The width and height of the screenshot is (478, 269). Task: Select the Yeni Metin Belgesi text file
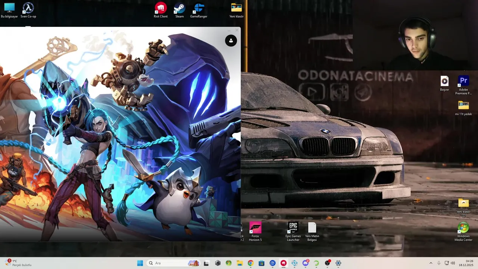point(312,232)
